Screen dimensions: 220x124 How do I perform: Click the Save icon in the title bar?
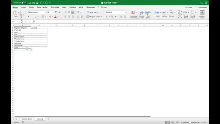(x=34, y=3)
